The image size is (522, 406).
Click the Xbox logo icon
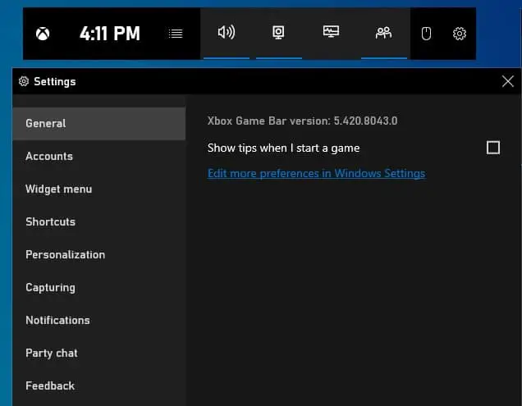[43, 34]
